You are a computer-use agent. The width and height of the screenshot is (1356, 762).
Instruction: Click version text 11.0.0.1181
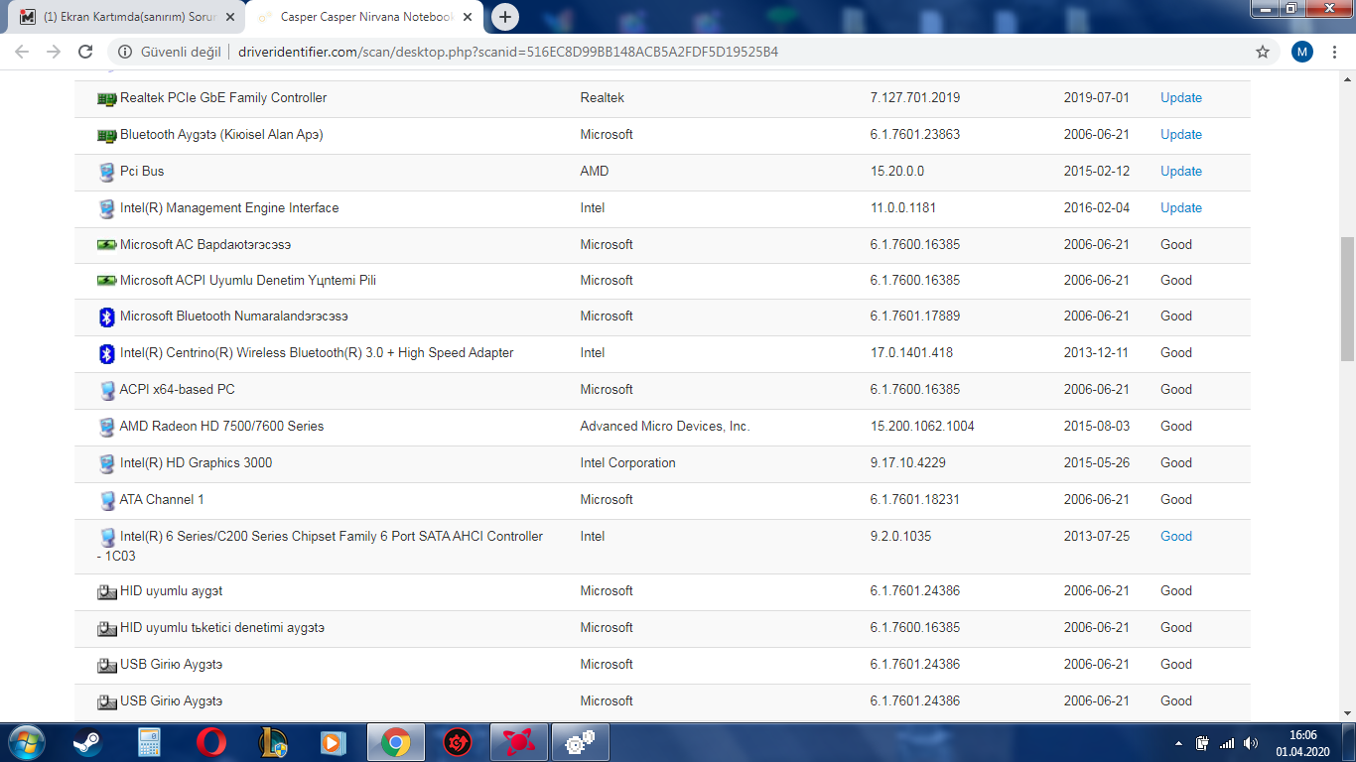click(903, 208)
